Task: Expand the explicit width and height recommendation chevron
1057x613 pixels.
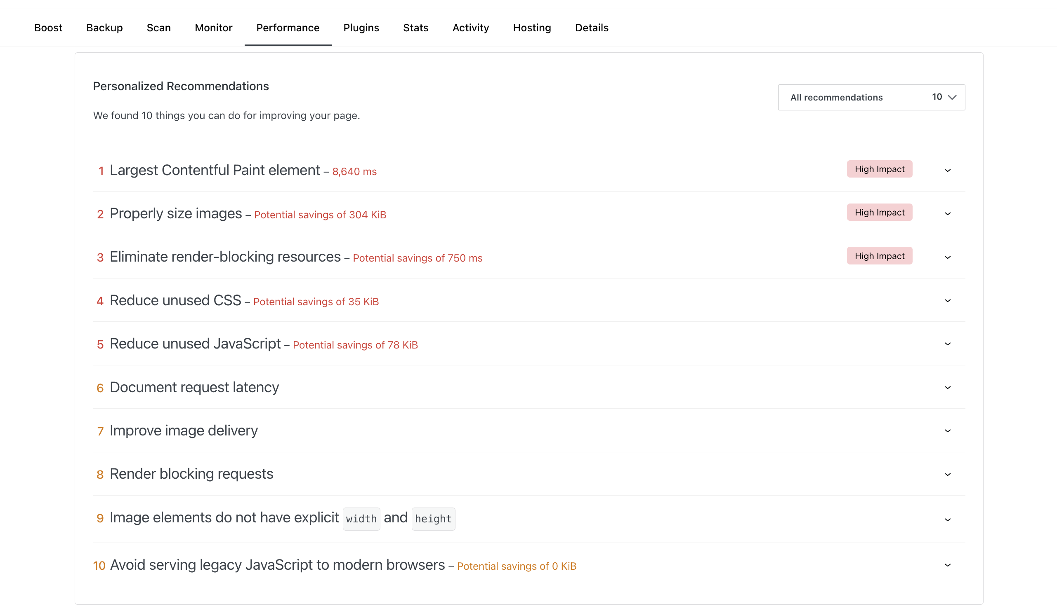Action: 947,519
